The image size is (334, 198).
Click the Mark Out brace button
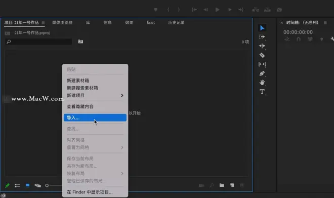tap(179, 10)
